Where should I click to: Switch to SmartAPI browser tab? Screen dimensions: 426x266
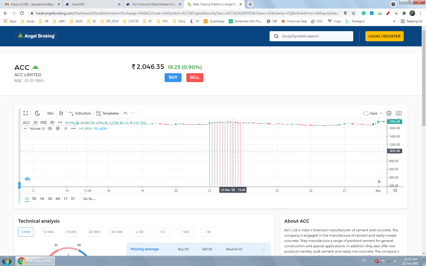(93, 4)
